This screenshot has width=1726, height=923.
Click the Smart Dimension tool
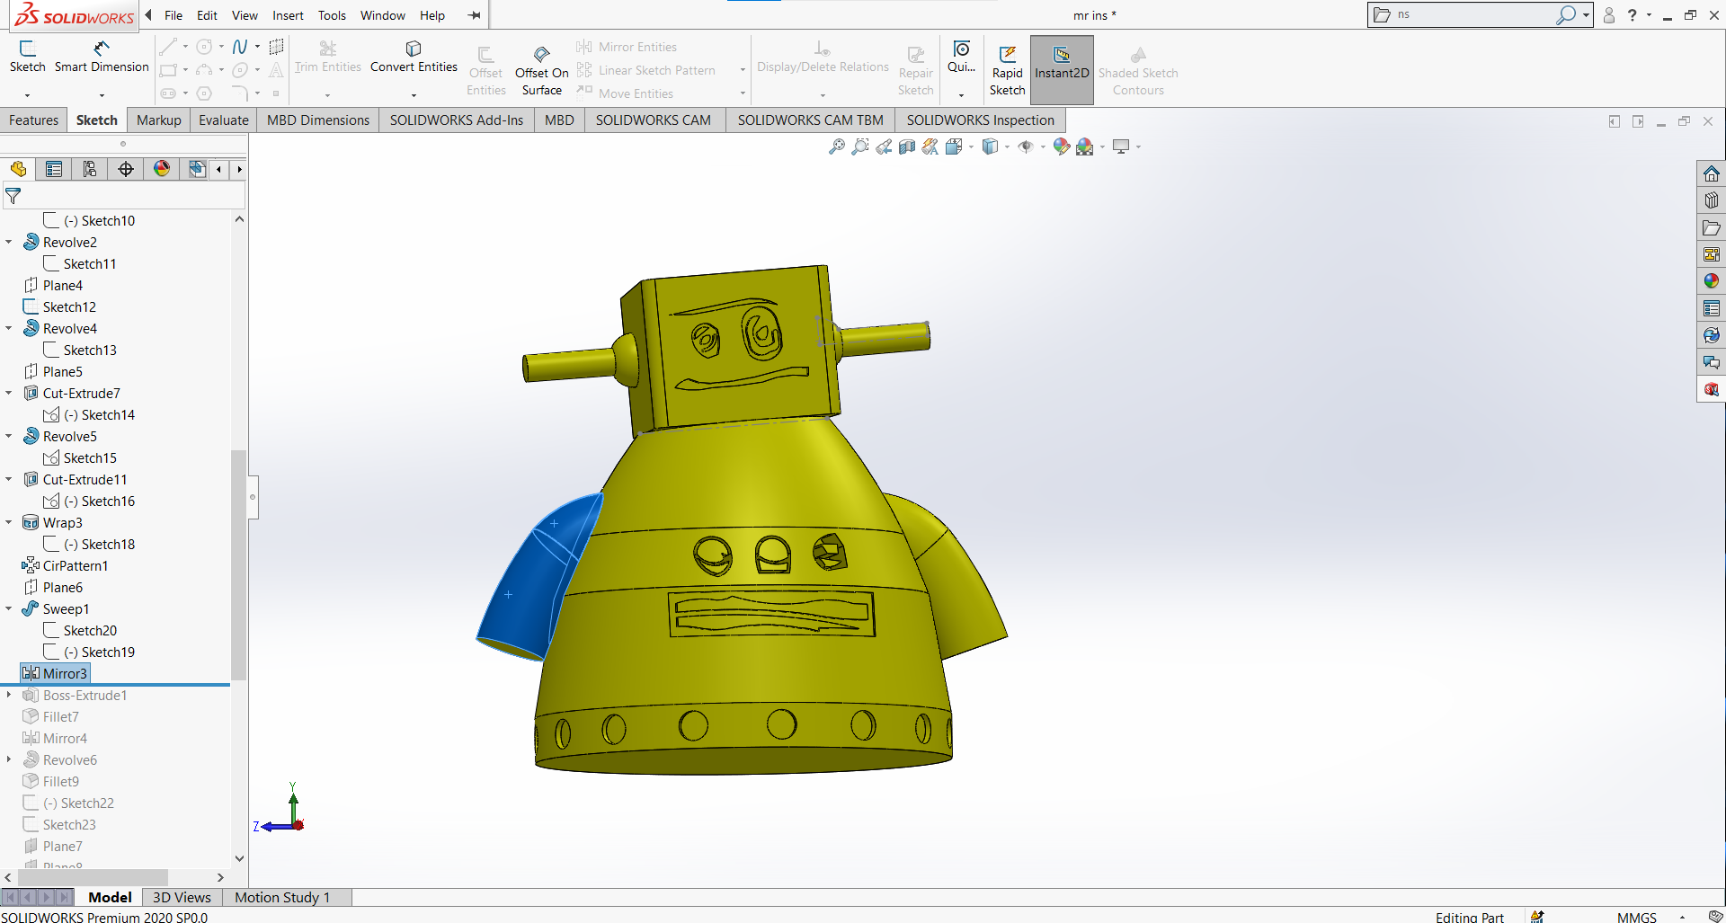[102, 56]
